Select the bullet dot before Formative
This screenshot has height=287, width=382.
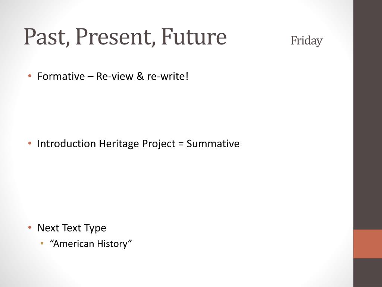30,76
